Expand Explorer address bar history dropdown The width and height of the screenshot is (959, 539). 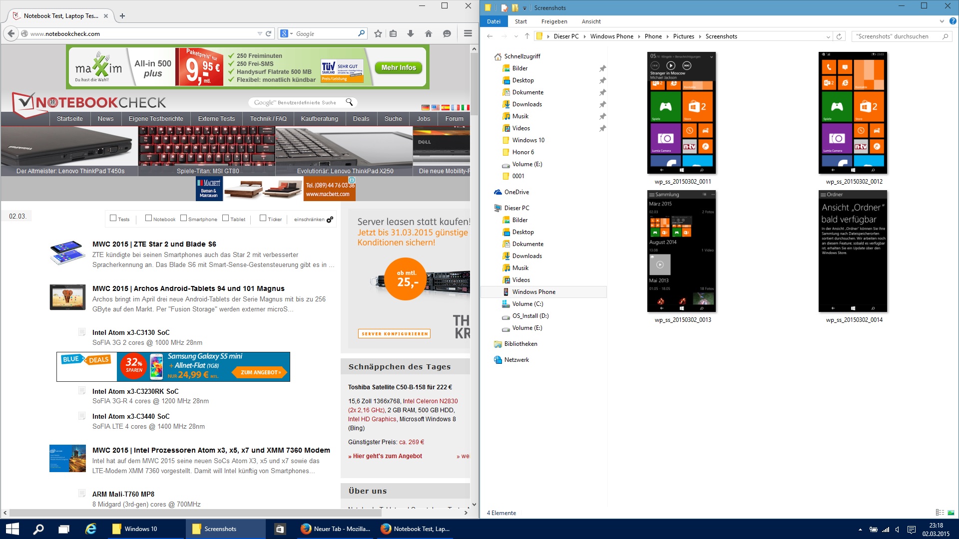click(828, 36)
